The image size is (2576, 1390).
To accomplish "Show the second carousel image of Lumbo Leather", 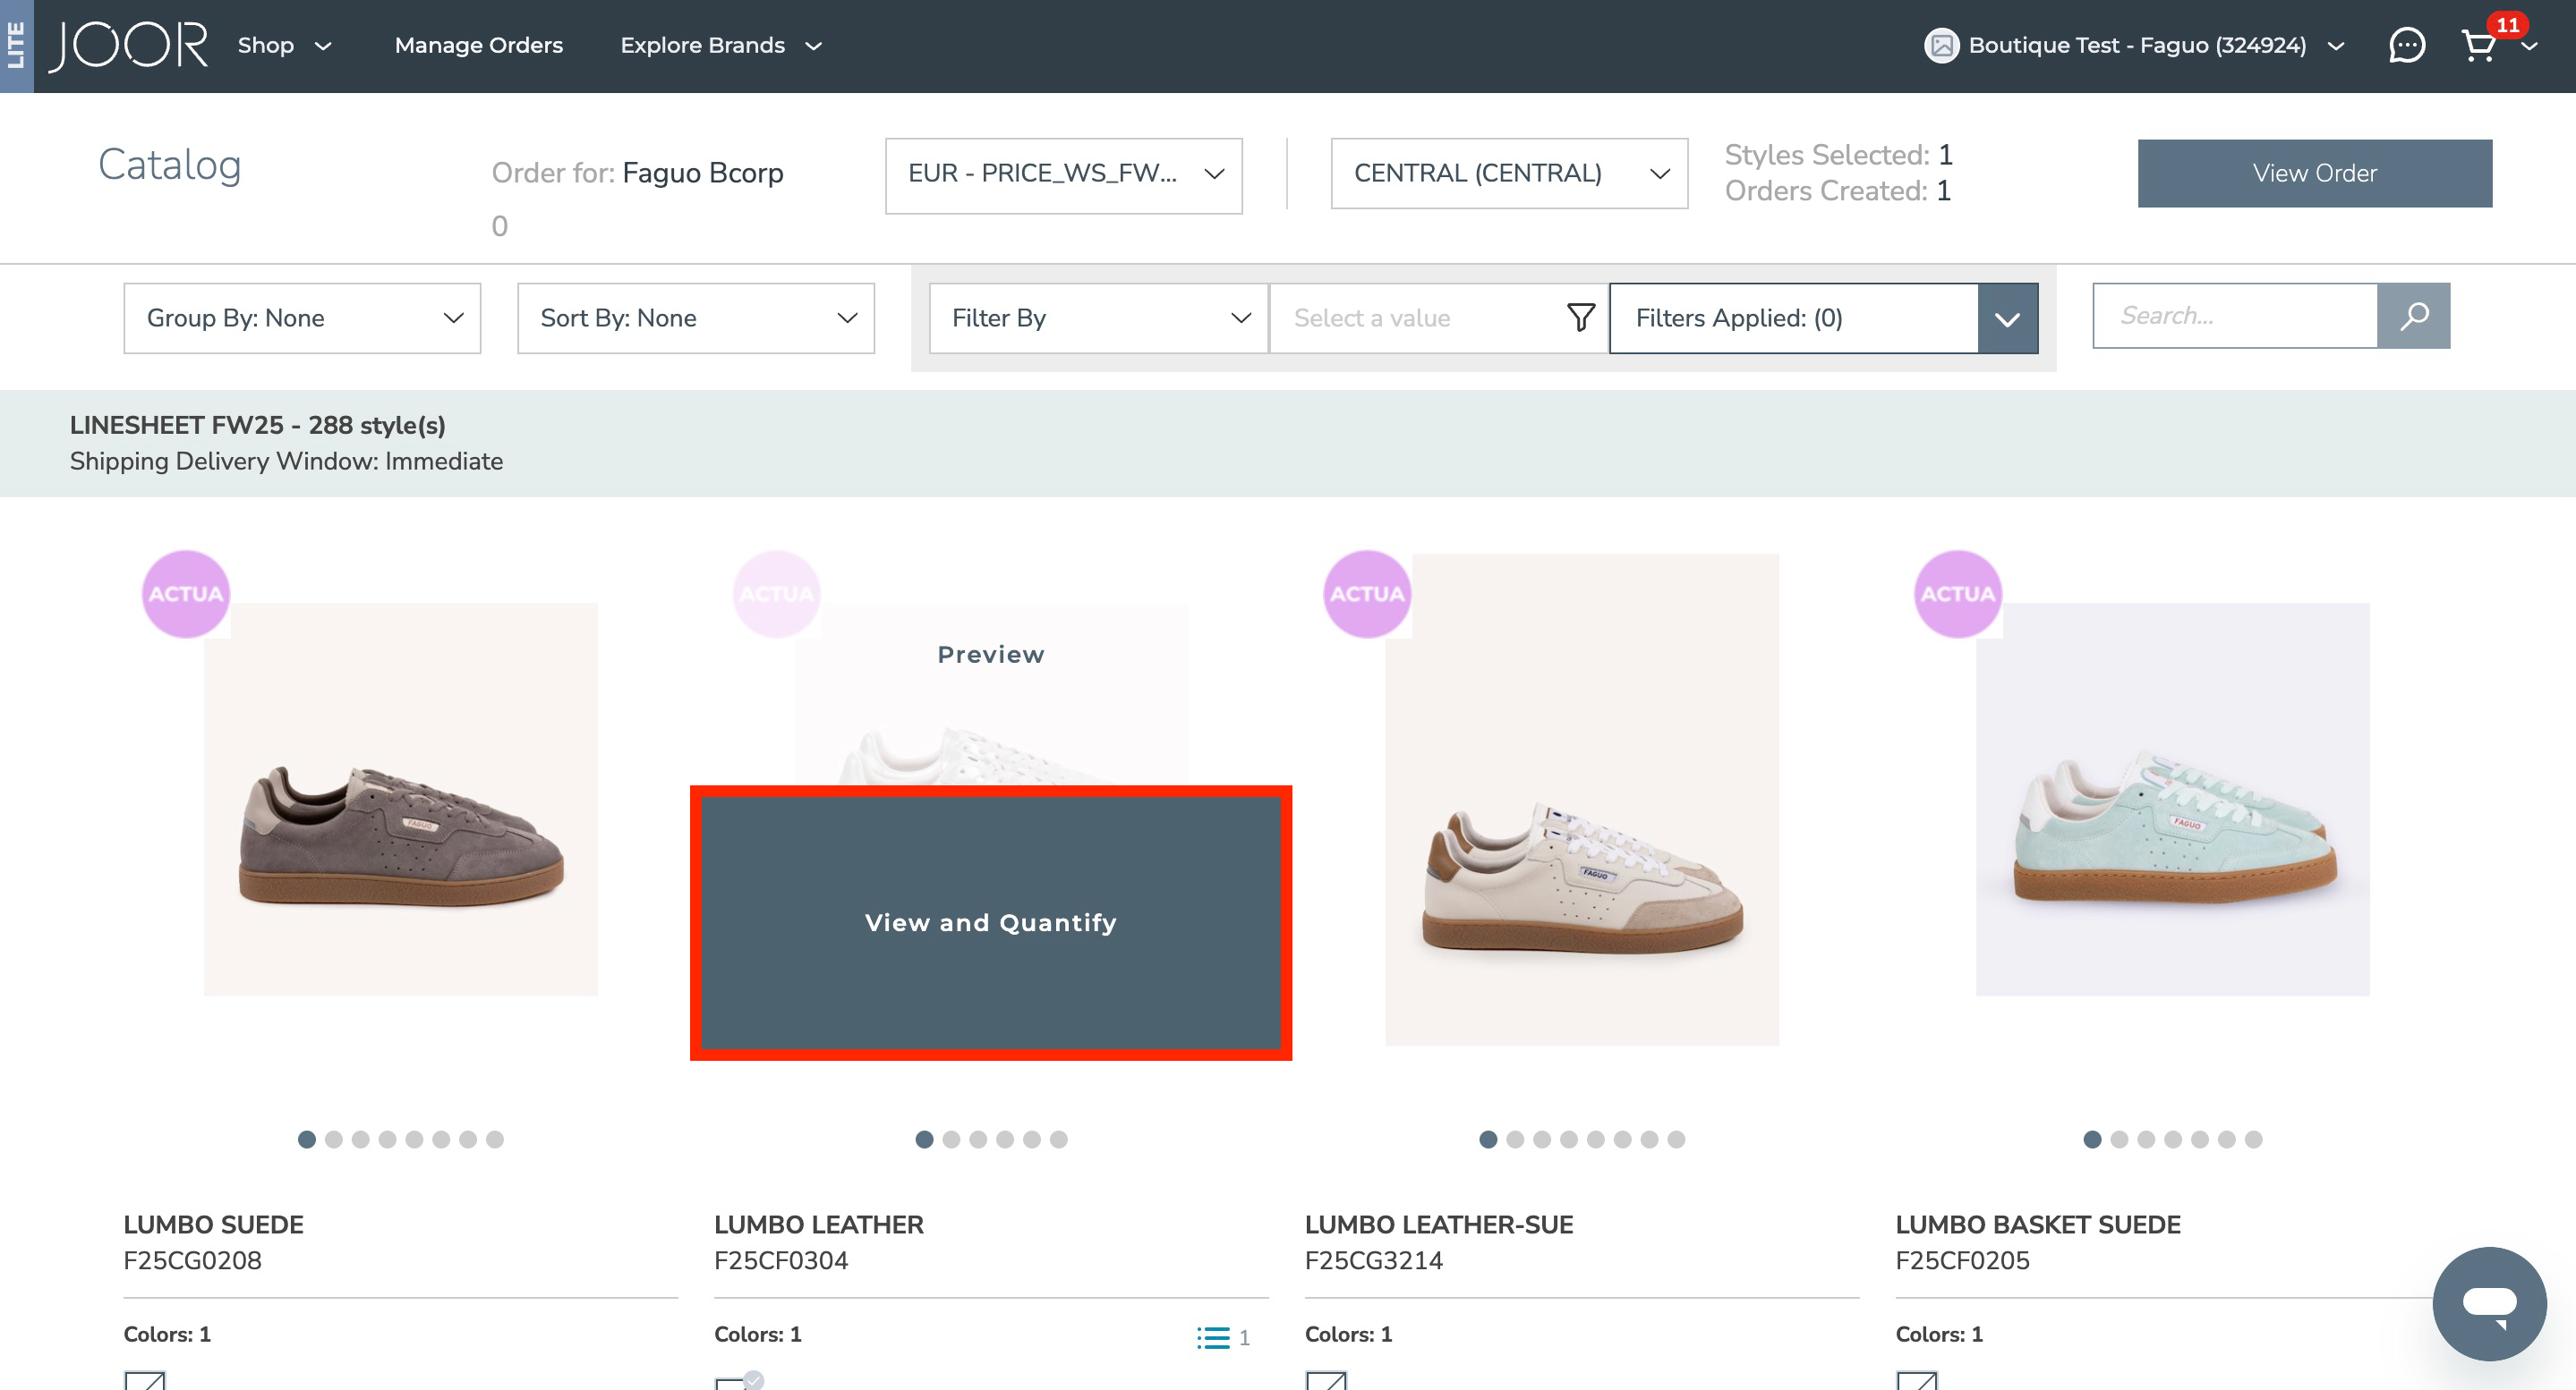I will pos(951,1140).
